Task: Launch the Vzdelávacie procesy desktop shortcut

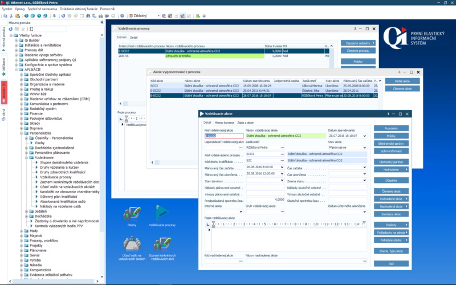Action: pos(162,213)
